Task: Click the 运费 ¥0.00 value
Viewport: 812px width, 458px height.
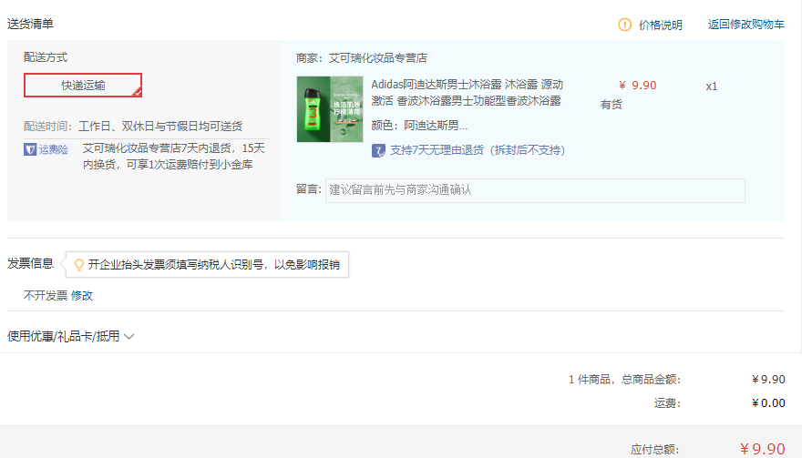Action: coord(768,403)
